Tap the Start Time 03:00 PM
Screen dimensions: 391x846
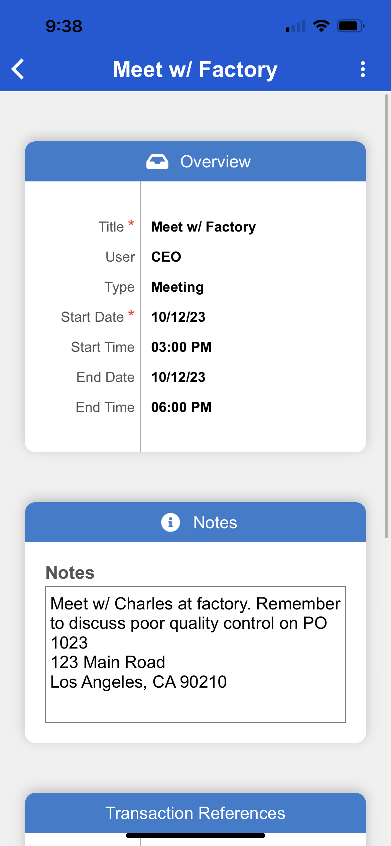[181, 347]
